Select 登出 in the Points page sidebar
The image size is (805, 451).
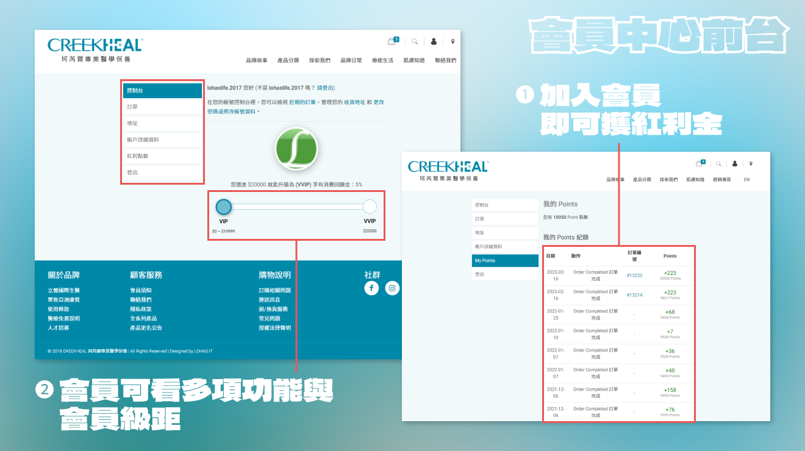click(x=505, y=275)
